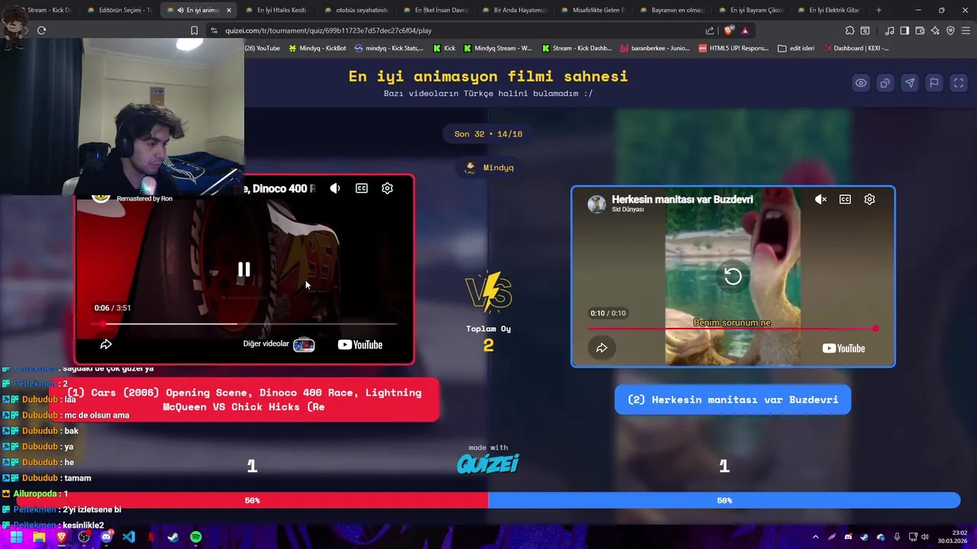
Task: Click the eye icon in quiz toolbar
Action: coord(861,83)
